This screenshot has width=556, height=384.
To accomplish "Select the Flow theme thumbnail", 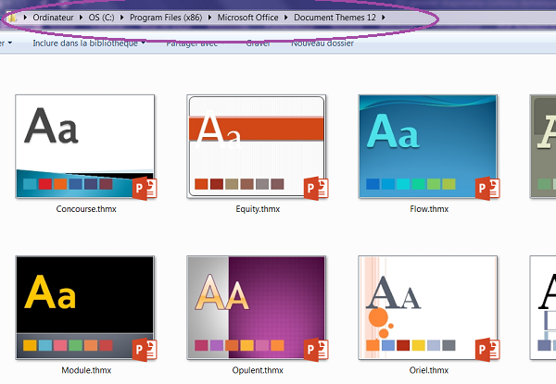I will pyautogui.click(x=428, y=146).
